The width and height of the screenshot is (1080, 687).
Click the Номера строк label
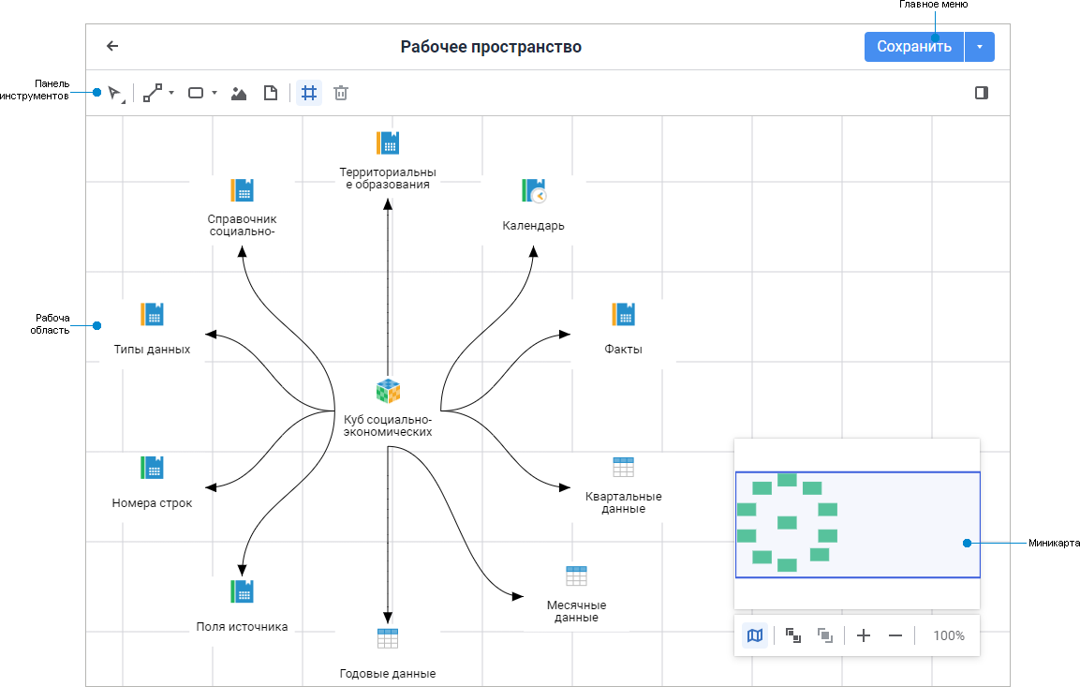coord(152,503)
